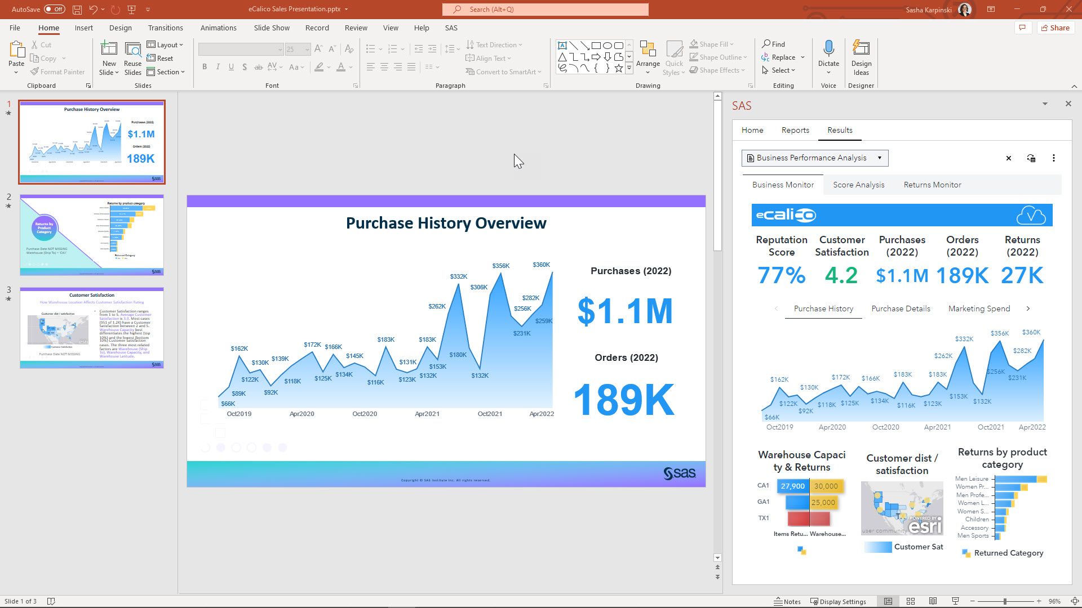Start Slide Show from status bar
The image size is (1082, 608).
coord(955,601)
